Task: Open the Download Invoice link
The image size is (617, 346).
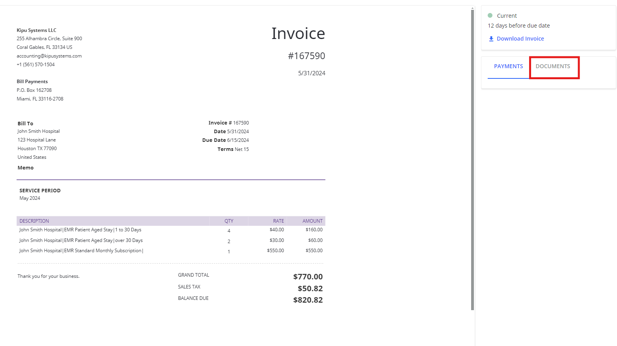Action: pyautogui.click(x=520, y=39)
